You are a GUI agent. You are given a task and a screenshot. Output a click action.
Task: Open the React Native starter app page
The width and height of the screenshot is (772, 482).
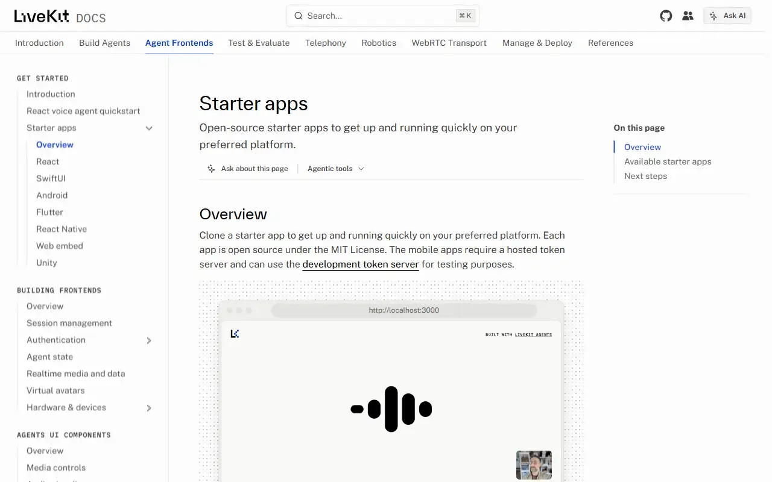click(62, 229)
